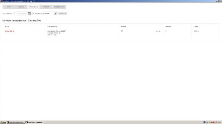This screenshot has height=124, width=222.
Task: Open the 01 oct 00:10 game link
Action: coord(10,31)
